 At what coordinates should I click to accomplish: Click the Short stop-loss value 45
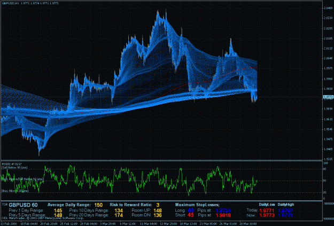coord(191,215)
